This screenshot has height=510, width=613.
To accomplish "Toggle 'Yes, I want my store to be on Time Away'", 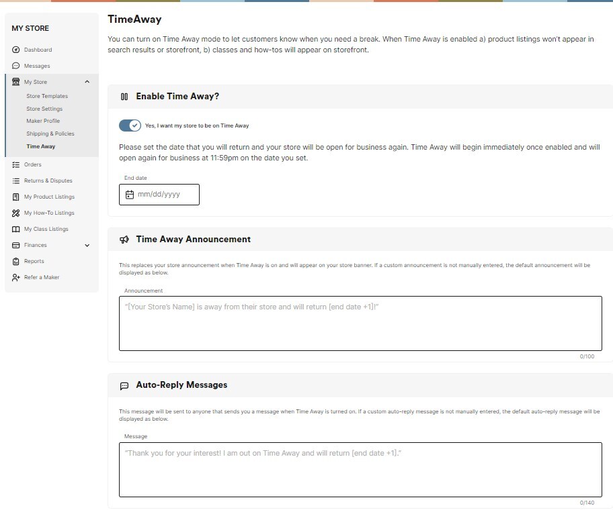I will click(x=129, y=125).
